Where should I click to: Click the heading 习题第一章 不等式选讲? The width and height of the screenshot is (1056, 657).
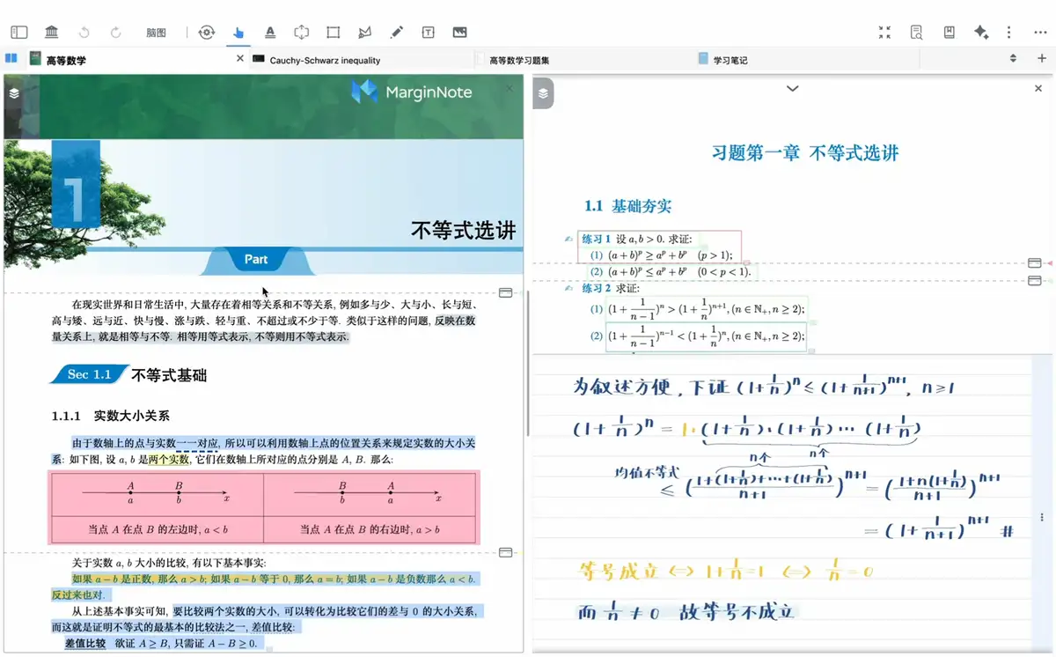805,152
